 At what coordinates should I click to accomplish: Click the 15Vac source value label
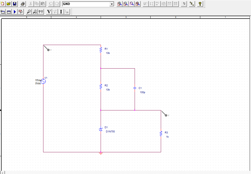click(x=38, y=80)
